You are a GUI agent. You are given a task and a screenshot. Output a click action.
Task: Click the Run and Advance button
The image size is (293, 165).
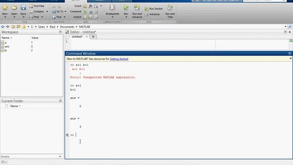click(x=137, y=11)
